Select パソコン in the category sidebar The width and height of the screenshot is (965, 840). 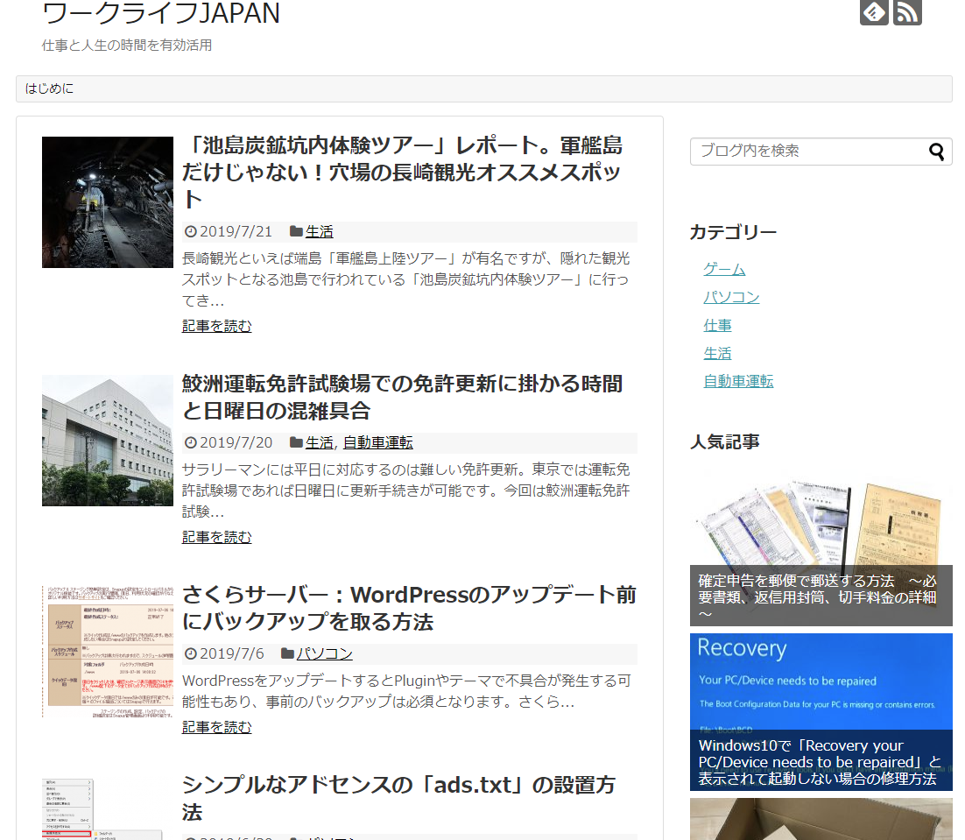coord(731,297)
